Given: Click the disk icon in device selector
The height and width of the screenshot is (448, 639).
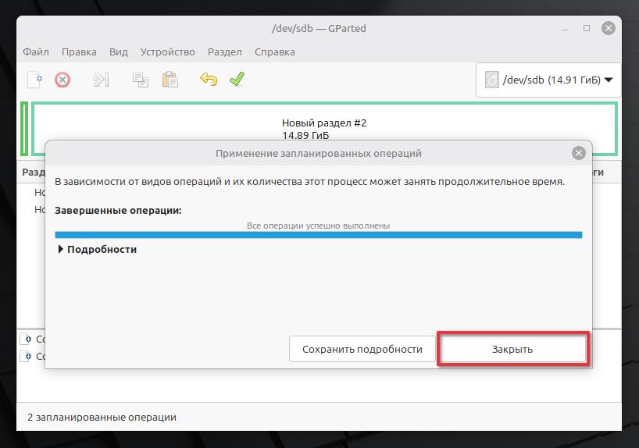Looking at the screenshot, I should pyautogui.click(x=492, y=80).
